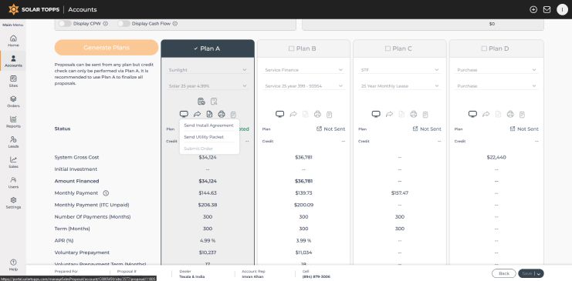Go to Leads in the sidebar
572x281 pixels.
click(13, 142)
